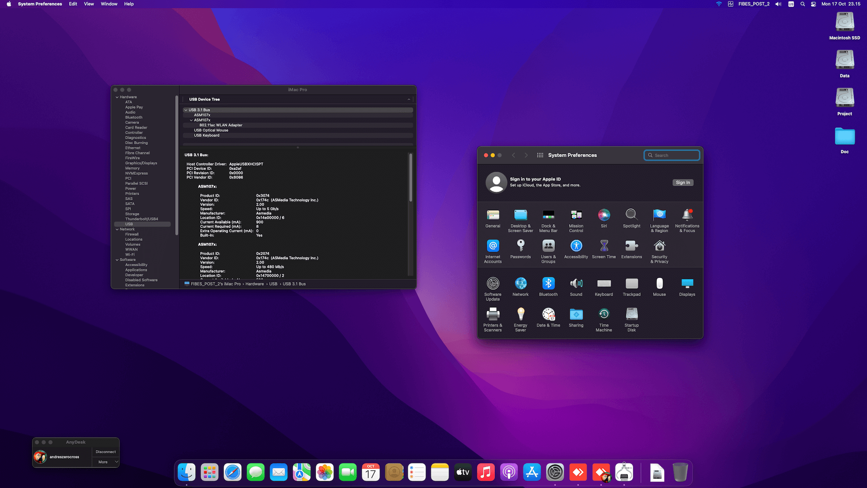Open the Mouse preferences pane
867x488 pixels.
click(659, 287)
